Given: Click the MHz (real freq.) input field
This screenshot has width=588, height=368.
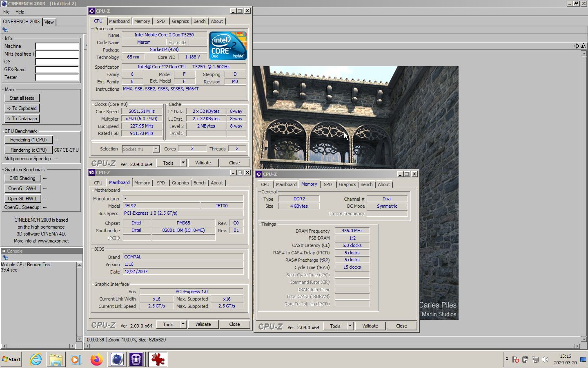Looking at the screenshot, I should 57,54.
